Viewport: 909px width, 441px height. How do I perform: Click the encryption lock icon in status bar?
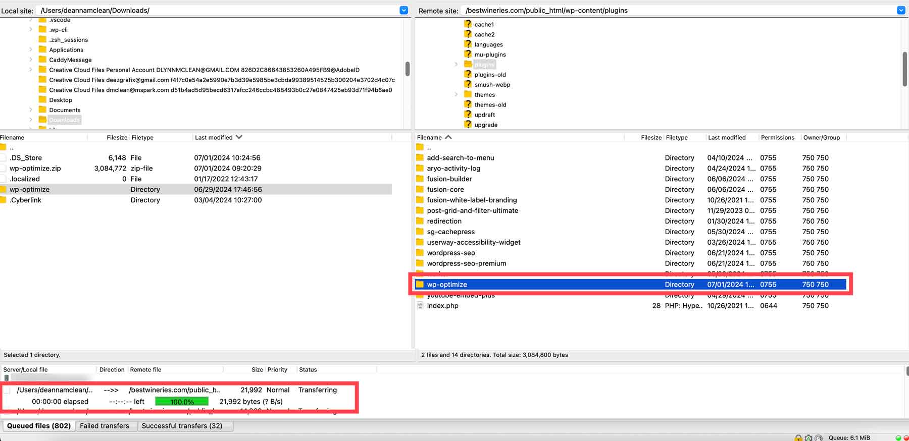point(798,438)
